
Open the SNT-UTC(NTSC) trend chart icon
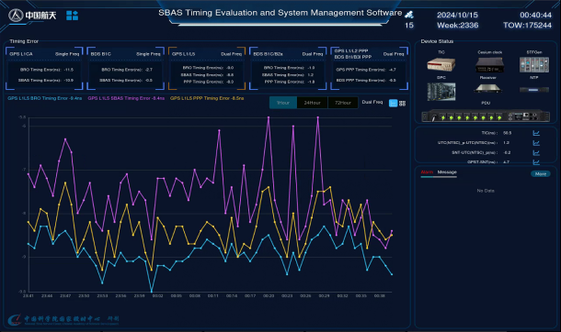coord(536,152)
